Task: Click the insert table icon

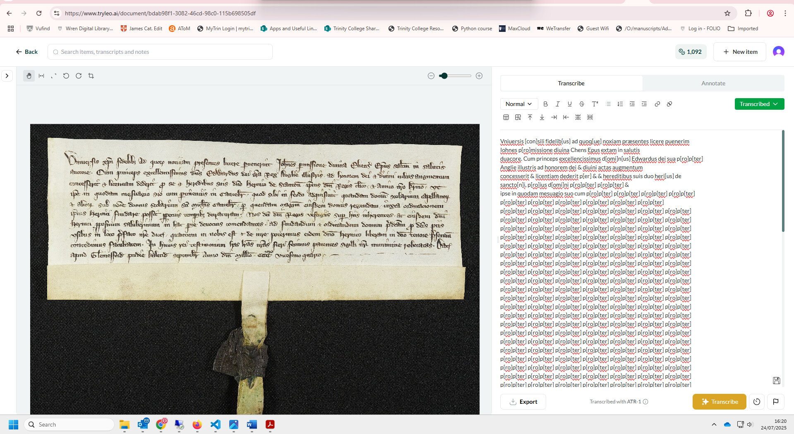Action: point(506,117)
